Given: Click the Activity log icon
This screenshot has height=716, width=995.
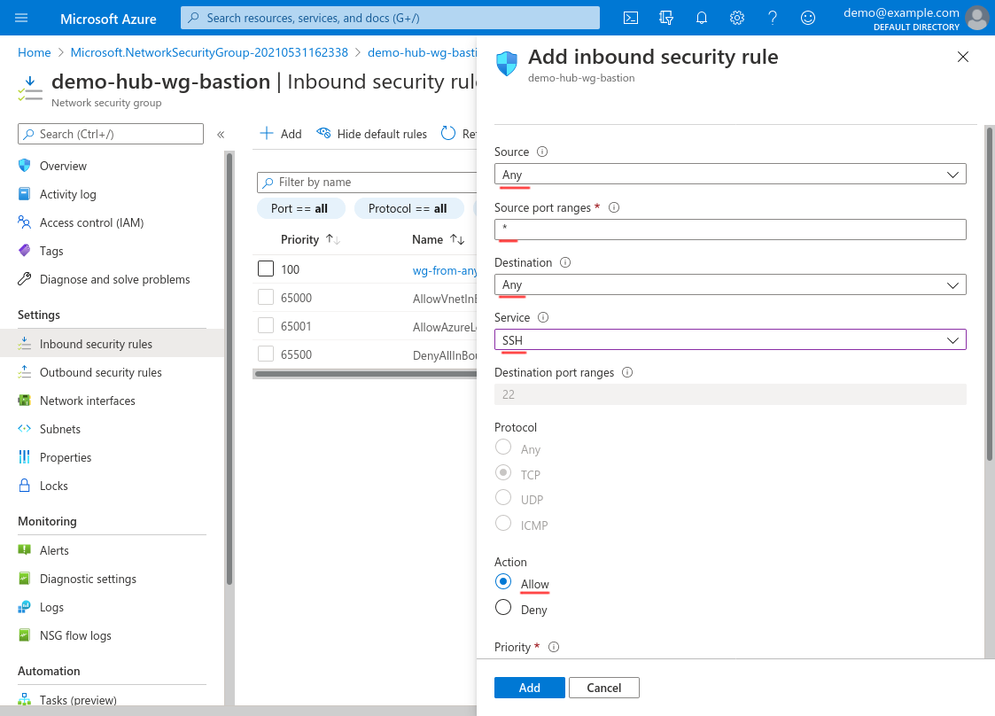Looking at the screenshot, I should 24,193.
